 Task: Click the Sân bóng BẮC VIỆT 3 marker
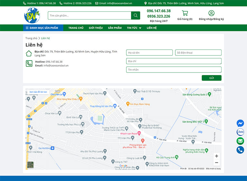click(206, 121)
